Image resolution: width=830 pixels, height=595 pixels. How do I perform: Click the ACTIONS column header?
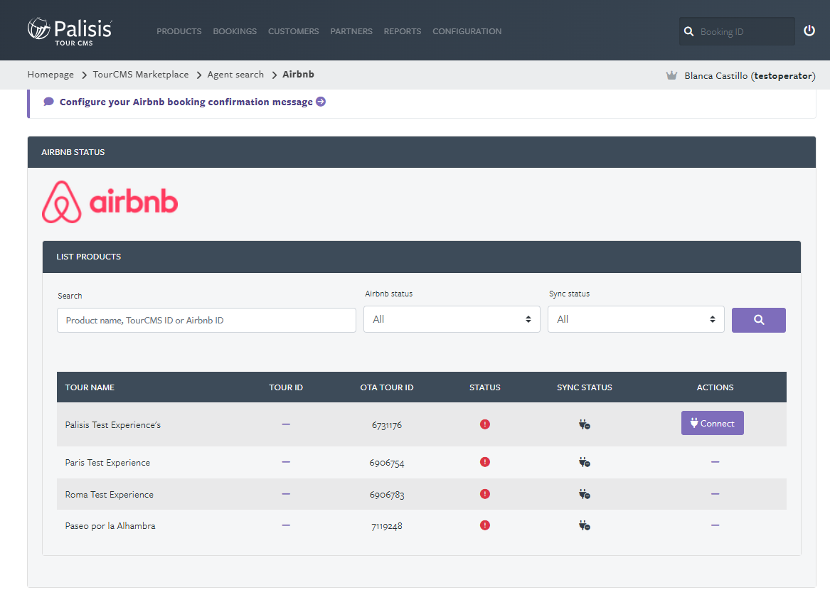[x=715, y=387]
